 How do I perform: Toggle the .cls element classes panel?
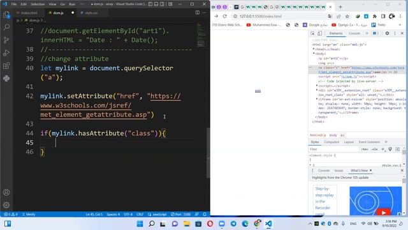point(374,149)
